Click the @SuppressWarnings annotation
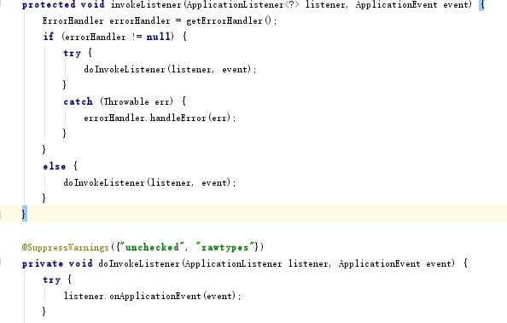This screenshot has height=323, width=507. coord(66,247)
